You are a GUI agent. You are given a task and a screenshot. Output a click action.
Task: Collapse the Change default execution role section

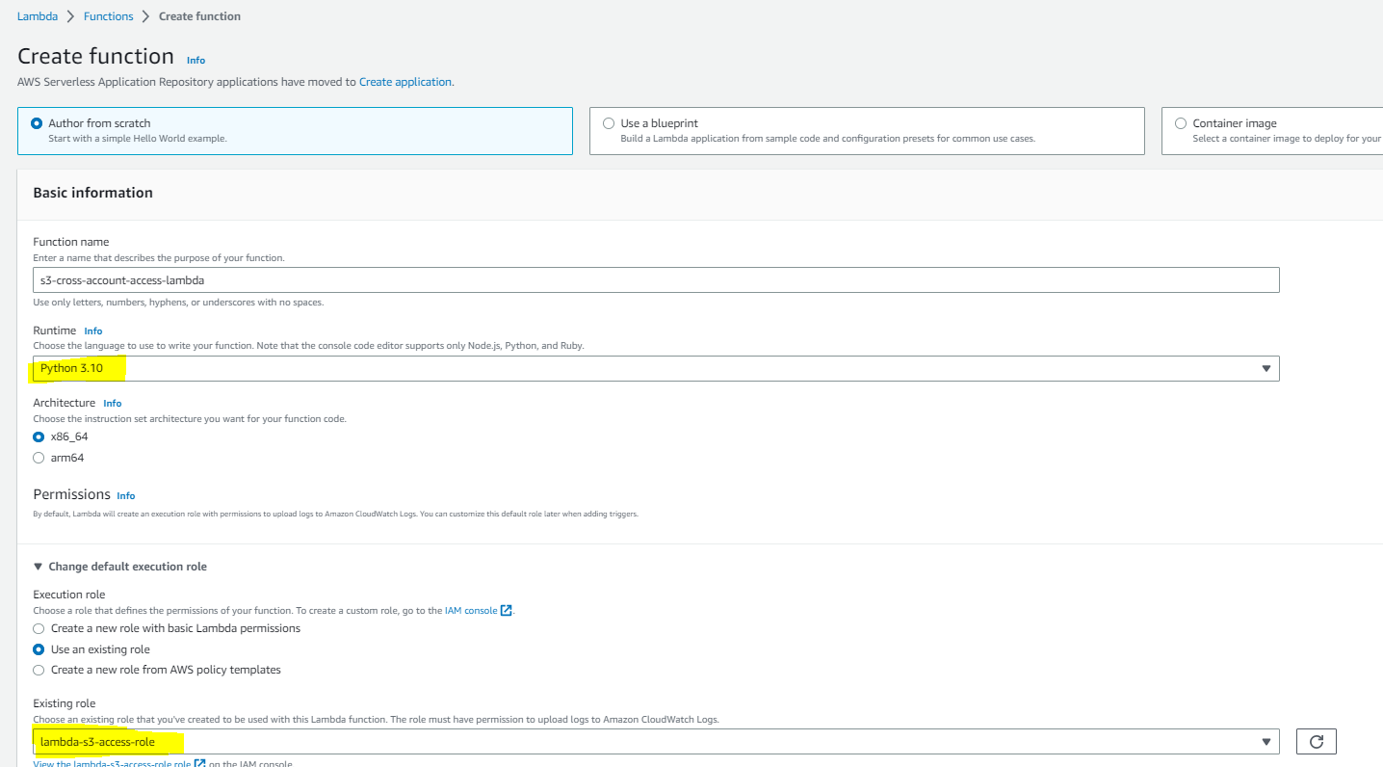tap(120, 567)
